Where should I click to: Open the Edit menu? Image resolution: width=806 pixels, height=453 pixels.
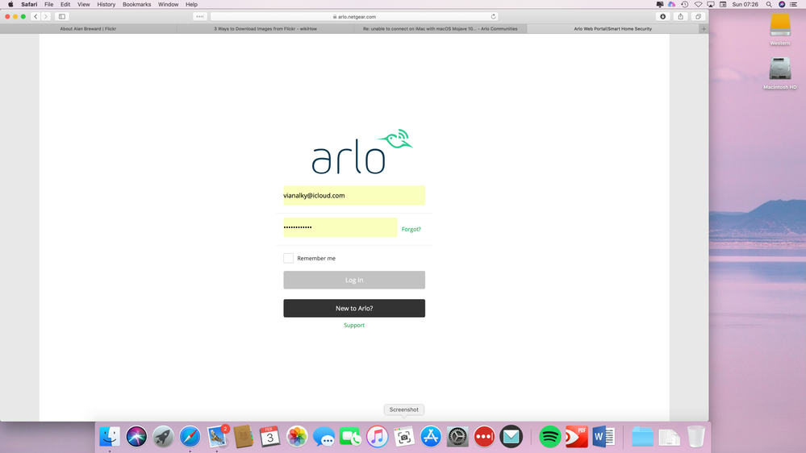65,4
